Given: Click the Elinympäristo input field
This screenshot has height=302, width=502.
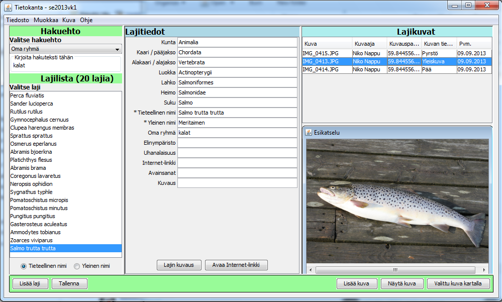Looking at the screenshot, I should pyautogui.click(x=237, y=143).
